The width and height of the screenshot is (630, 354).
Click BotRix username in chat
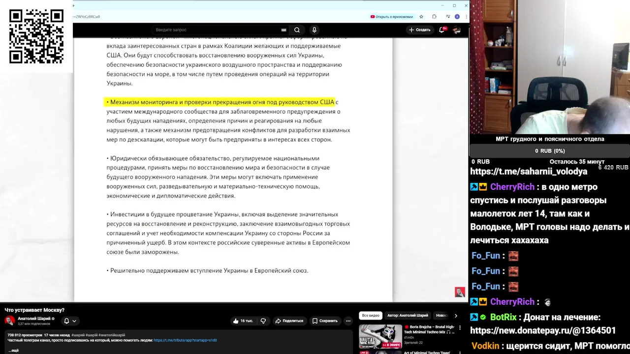click(x=504, y=318)
